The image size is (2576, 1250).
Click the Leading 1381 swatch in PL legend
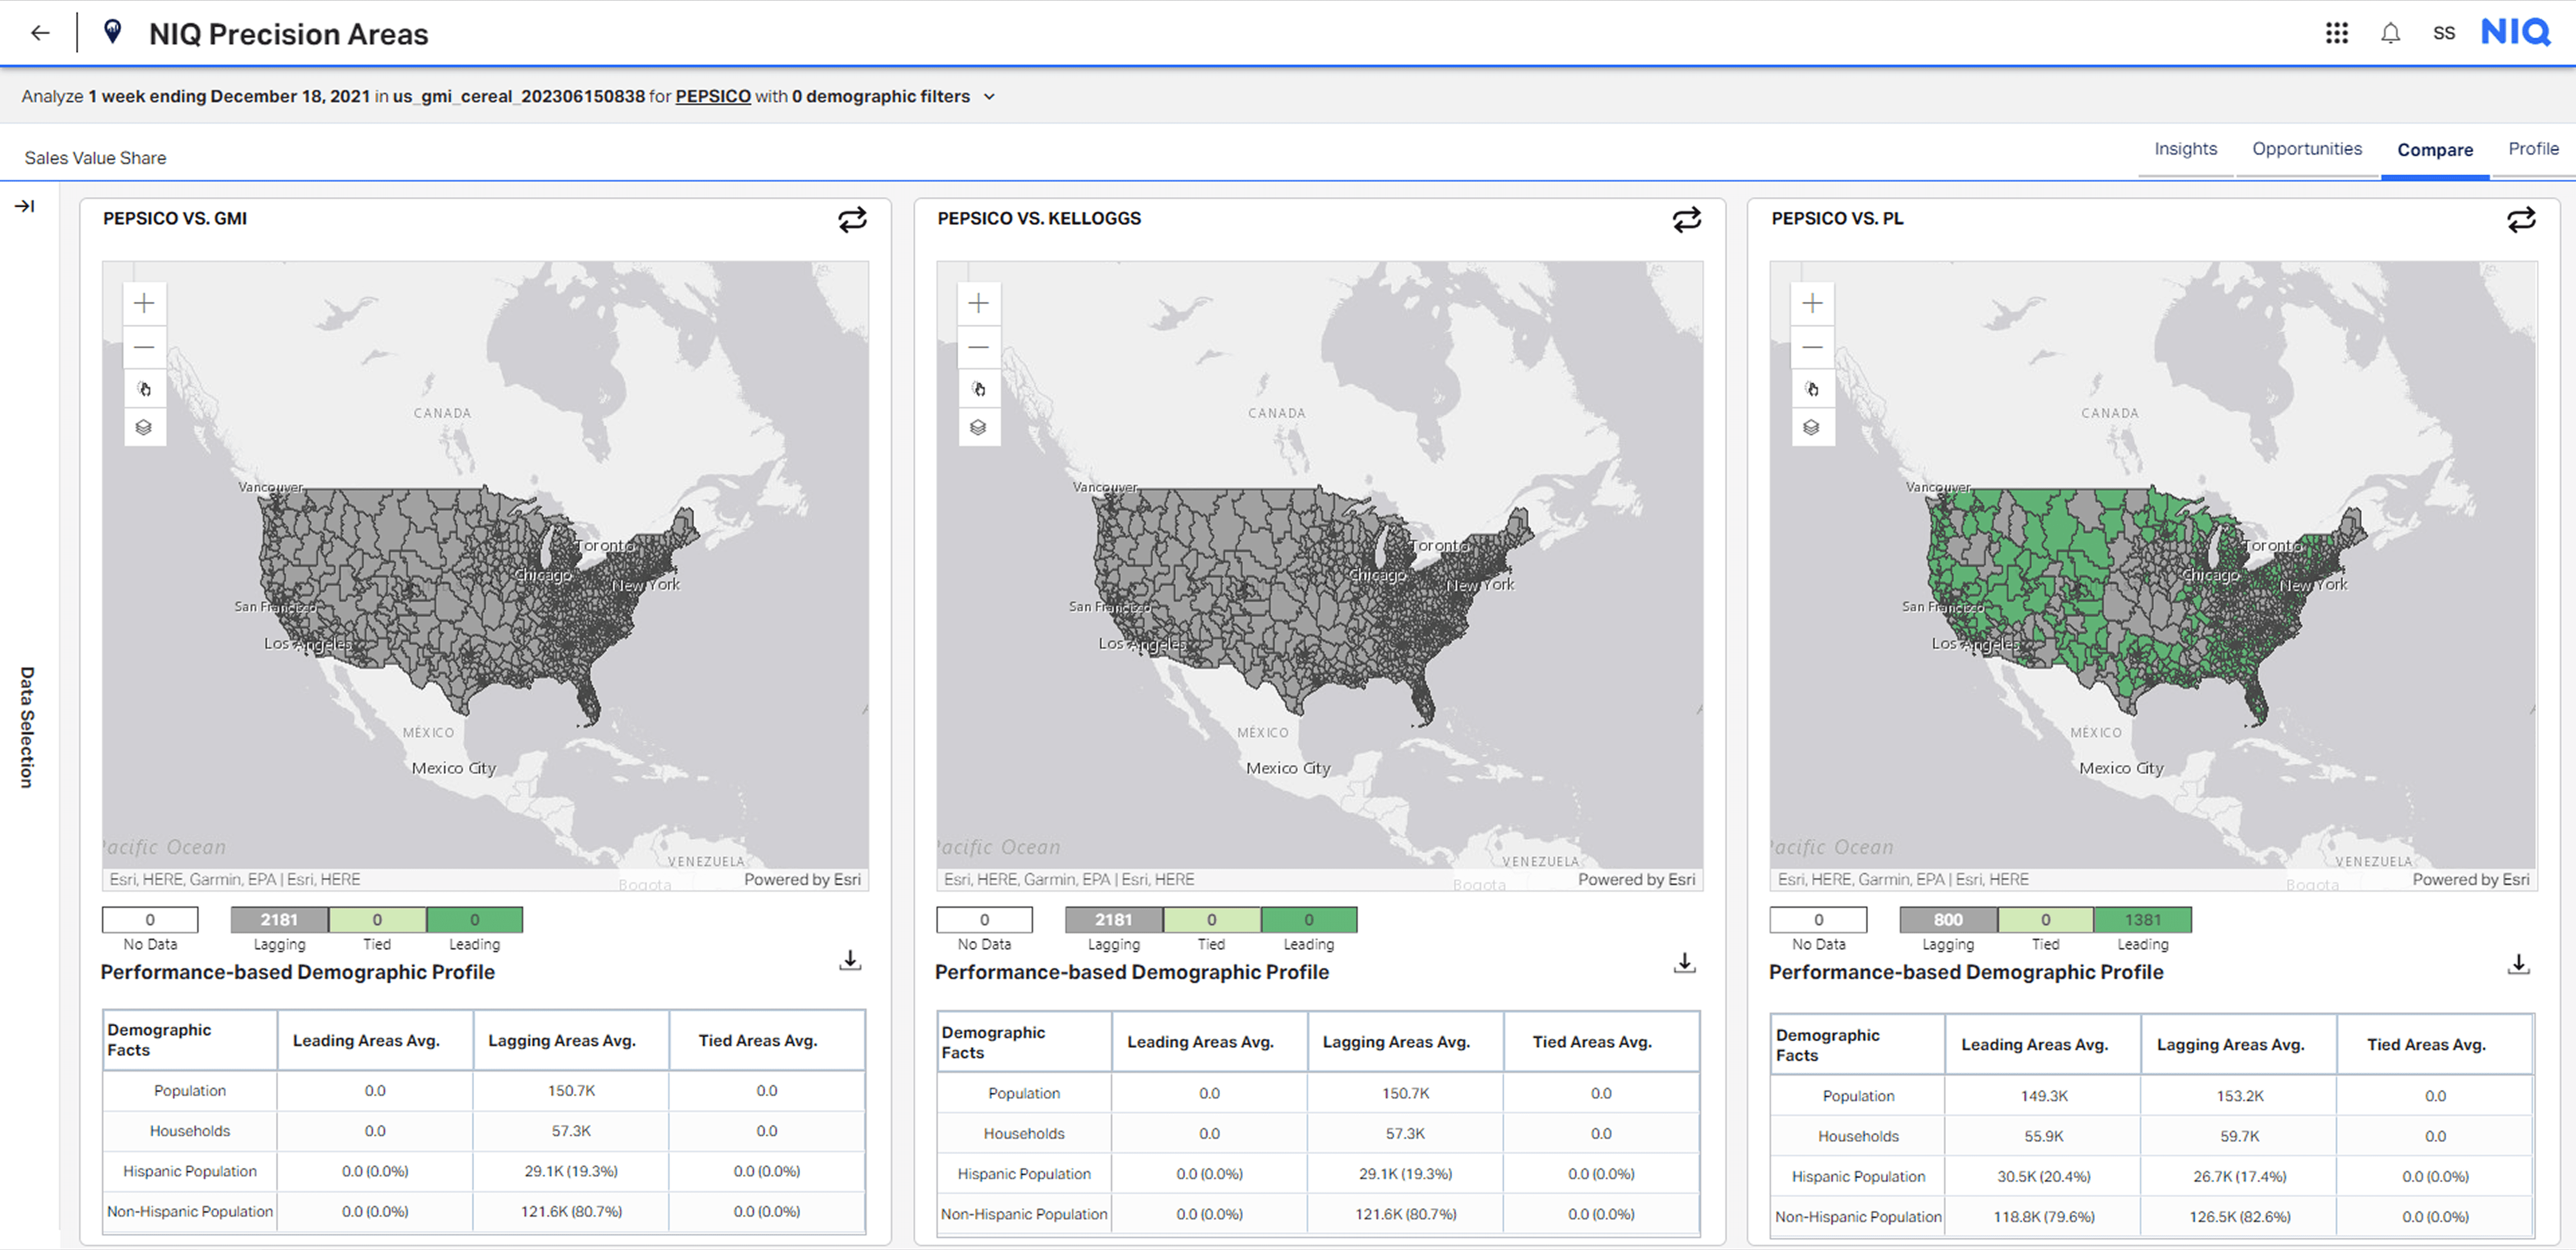2142,919
